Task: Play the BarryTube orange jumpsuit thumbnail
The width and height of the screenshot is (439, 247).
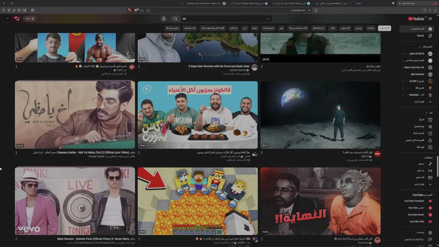Action: 320,201
